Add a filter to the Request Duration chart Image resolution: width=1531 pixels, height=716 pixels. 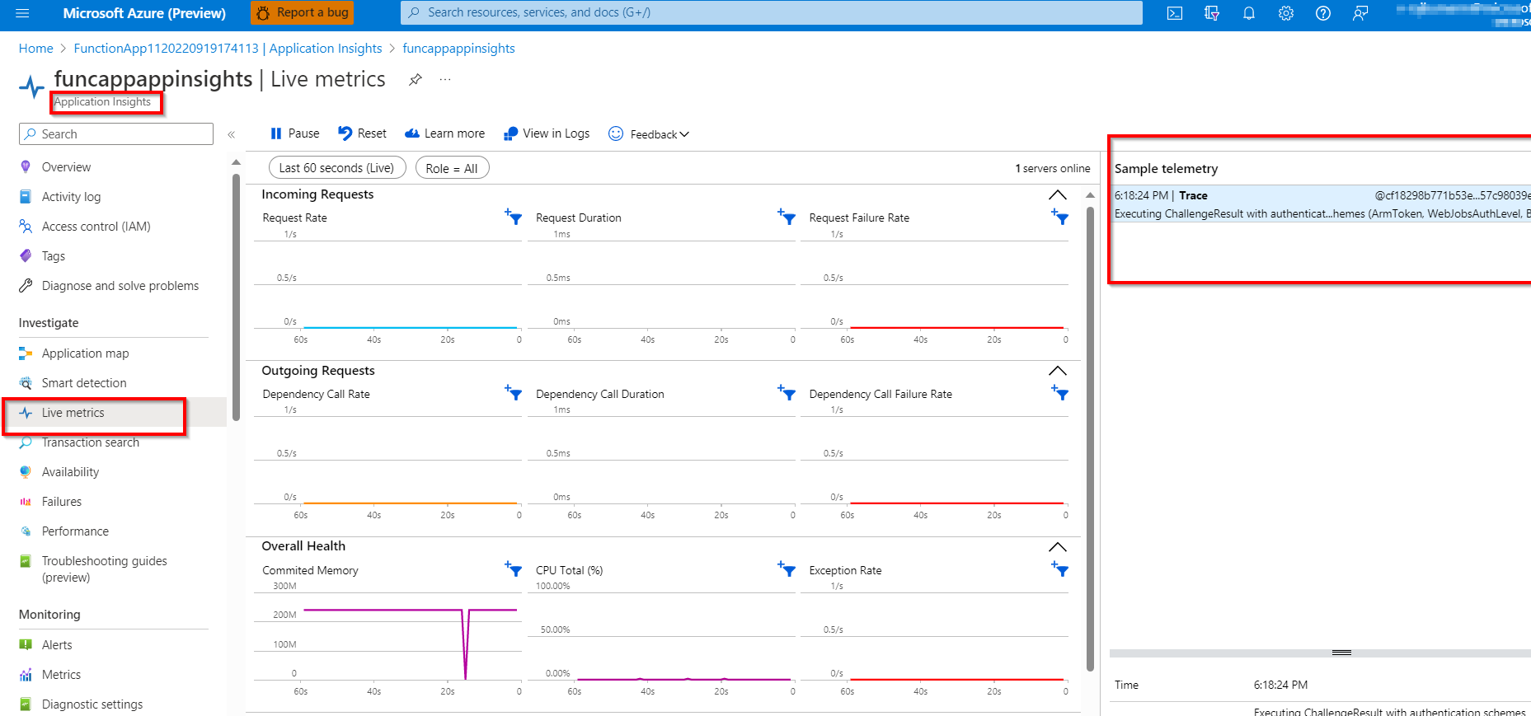(x=787, y=218)
